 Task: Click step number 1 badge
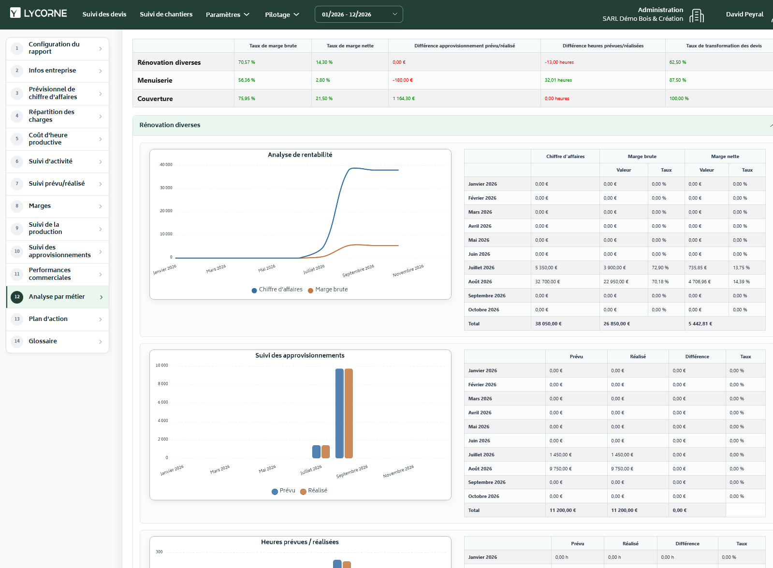pyautogui.click(x=17, y=48)
